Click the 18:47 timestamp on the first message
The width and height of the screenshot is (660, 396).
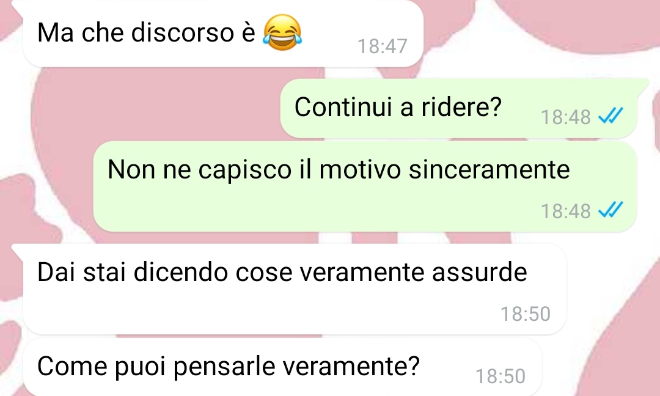(x=382, y=46)
